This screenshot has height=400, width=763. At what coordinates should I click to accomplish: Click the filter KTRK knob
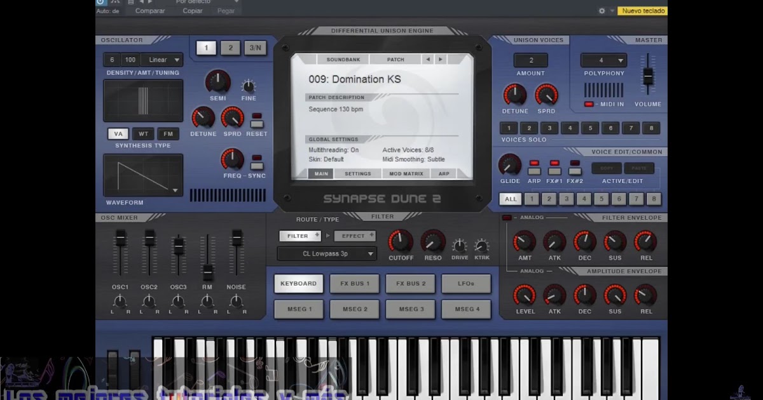coord(482,246)
